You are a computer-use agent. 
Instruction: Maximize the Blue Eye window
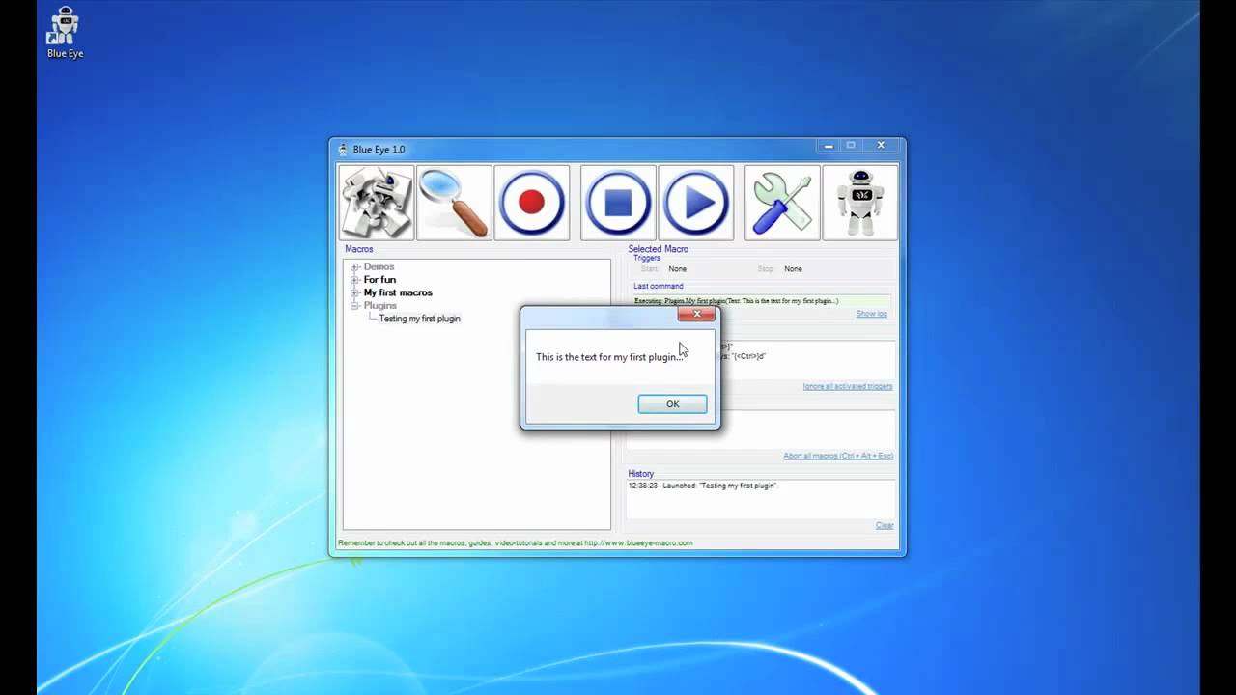coord(851,146)
